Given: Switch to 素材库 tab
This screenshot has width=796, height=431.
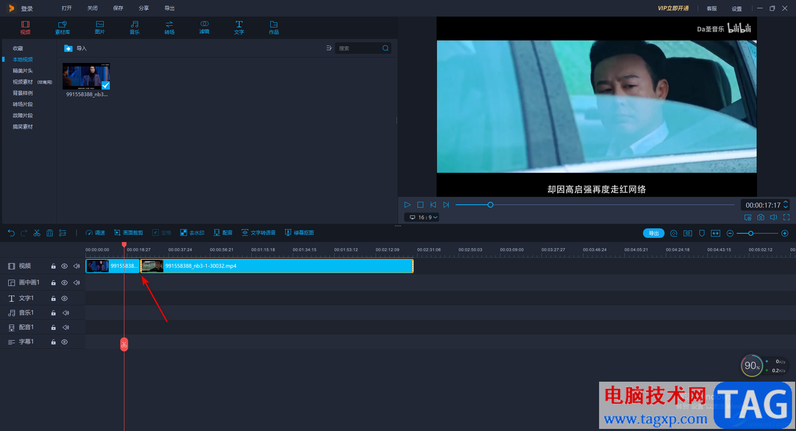Looking at the screenshot, I should [x=63, y=28].
